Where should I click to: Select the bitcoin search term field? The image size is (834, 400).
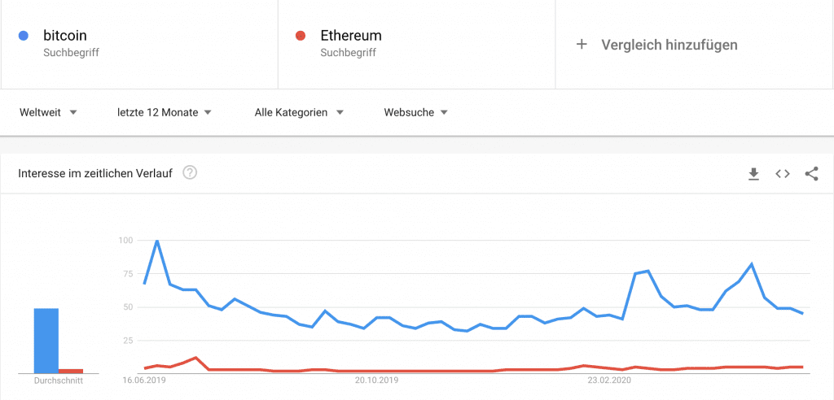coord(65,36)
